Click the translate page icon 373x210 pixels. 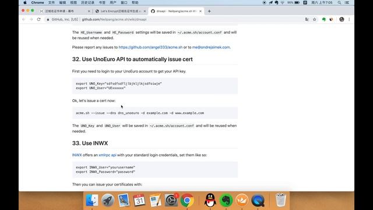(x=307, y=19)
